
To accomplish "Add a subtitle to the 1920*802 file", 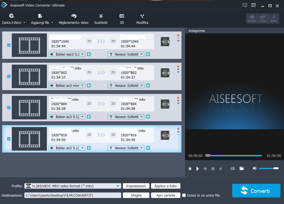I will 148,85.
